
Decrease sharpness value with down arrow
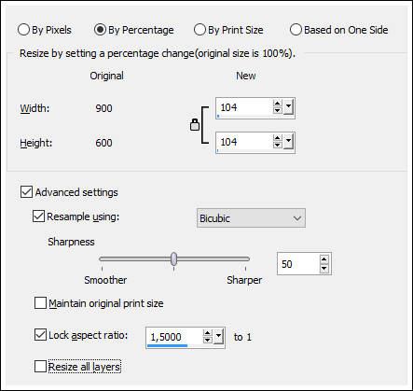[x=324, y=268]
